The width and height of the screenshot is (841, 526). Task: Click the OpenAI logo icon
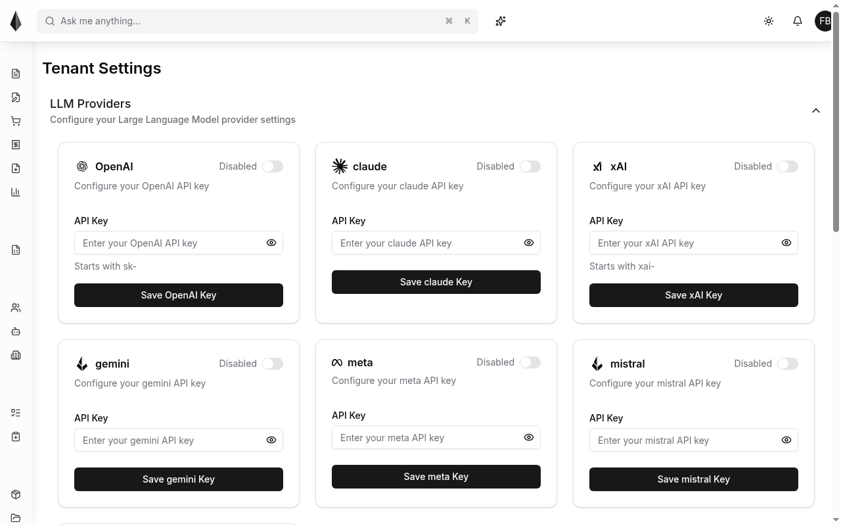(x=82, y=166)
